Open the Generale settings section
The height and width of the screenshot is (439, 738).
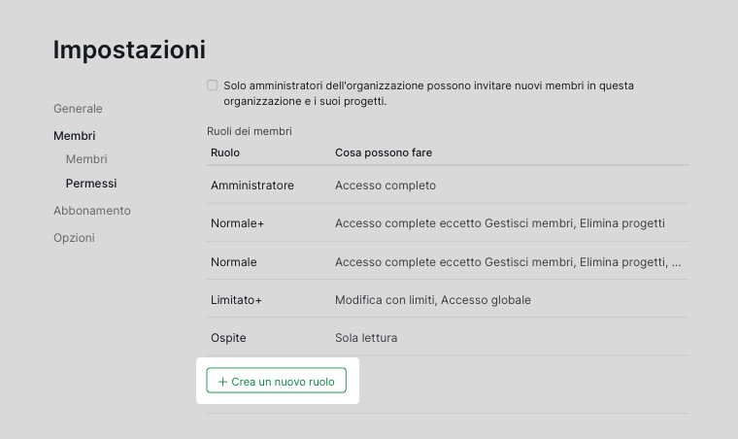(78, 108)
